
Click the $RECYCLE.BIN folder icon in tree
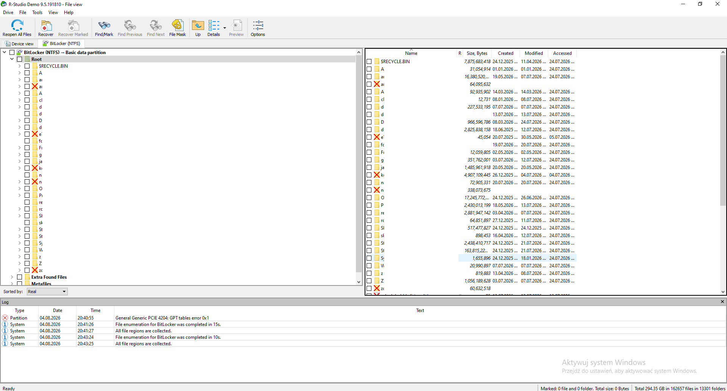tap(35, 66)
